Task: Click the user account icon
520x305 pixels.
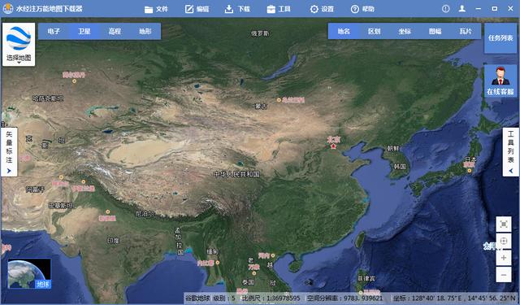Action: click(x=462, y=9)
